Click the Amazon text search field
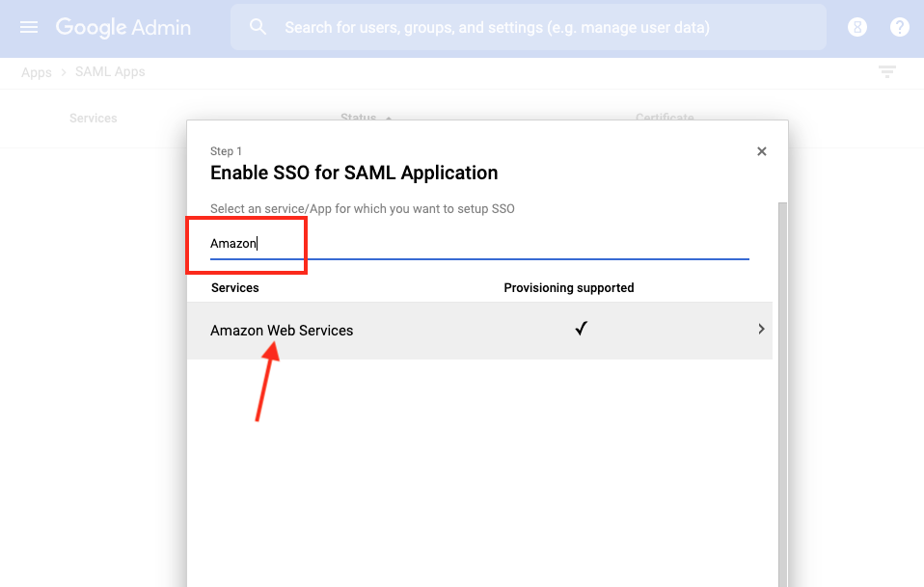The width and height of the screenshot is (924, 587). tap(479, 244)
